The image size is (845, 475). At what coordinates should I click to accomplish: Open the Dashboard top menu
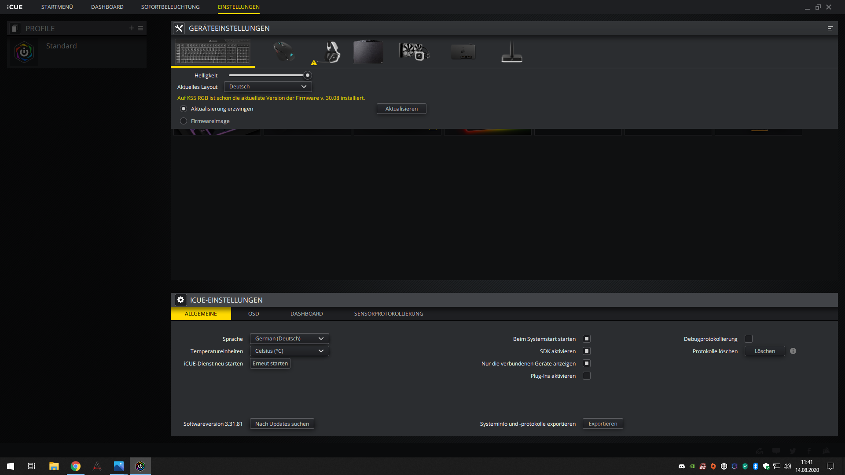107,7
